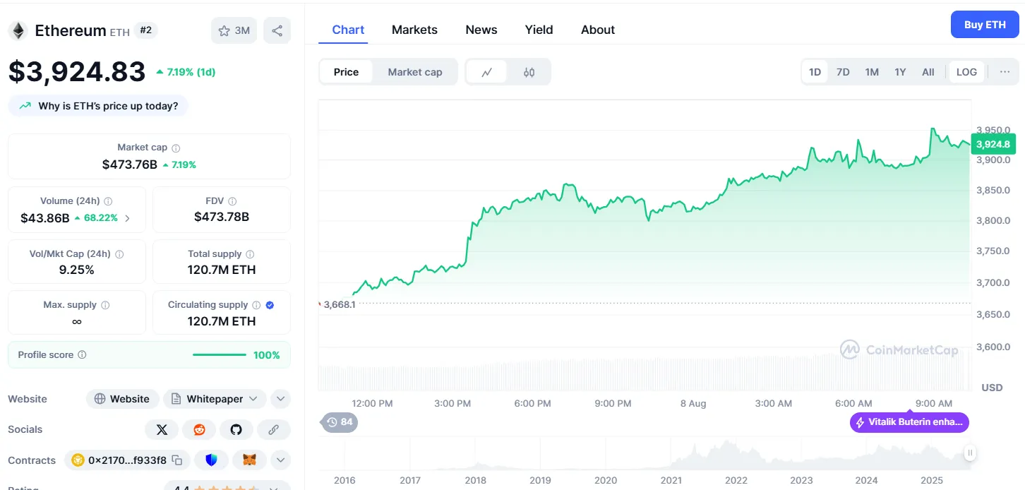Screen dimensions: 1025x490
Task: Click 'Why is ETH's price up today?'
Action: (x=99, y=106)
